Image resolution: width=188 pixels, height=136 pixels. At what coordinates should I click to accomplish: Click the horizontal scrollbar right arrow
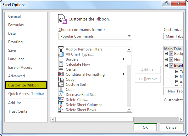181,120
